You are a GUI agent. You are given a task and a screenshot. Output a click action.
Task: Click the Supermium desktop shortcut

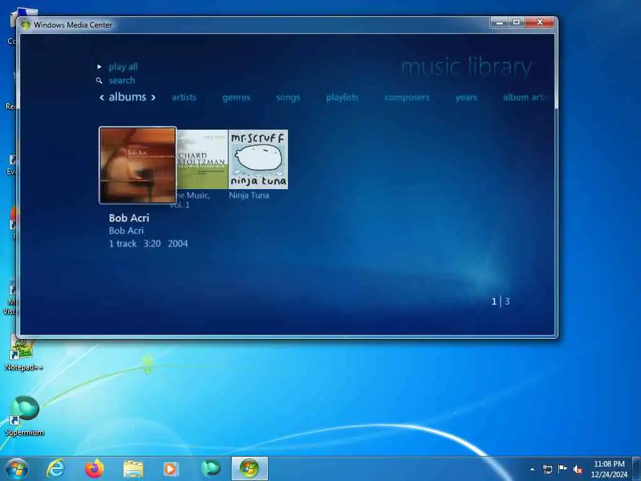click(24, 416)
